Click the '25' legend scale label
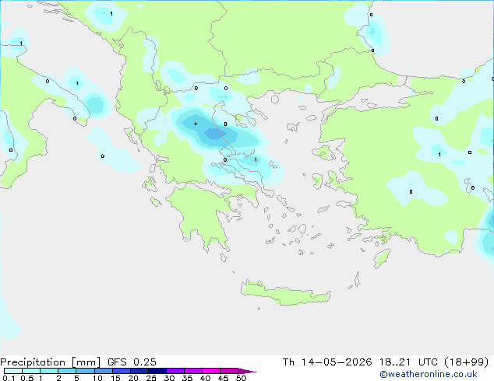The width and height of the screenshot is (494, 381). 151,378
